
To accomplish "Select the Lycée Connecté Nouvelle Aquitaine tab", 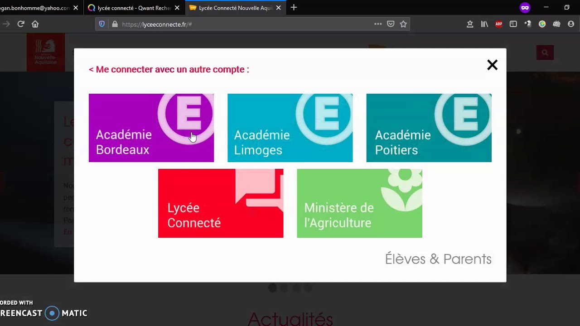I will click(235, 8).
